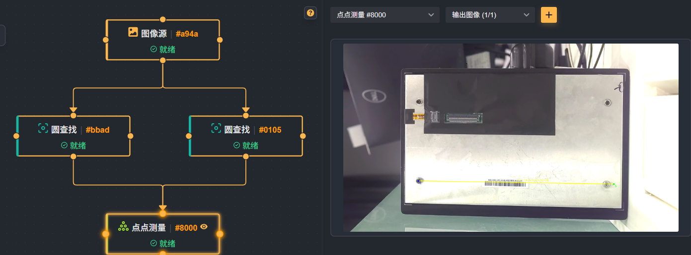Click the top input port of node #8000
Image resolution: width=691 pixels, height=255 pixels.
(x=163, y=213)
